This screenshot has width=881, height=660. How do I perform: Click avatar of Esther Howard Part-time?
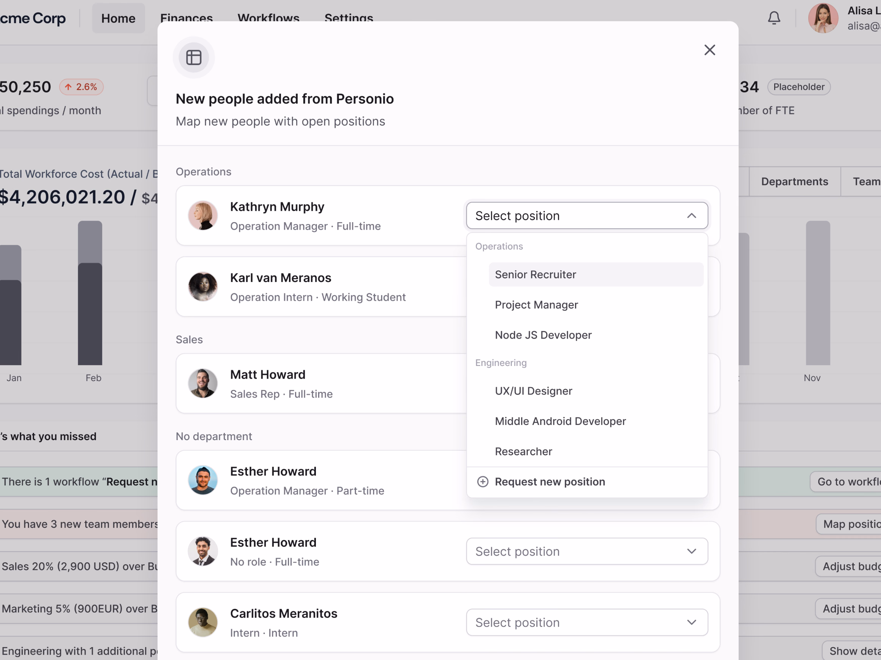(x=203, y=480)
